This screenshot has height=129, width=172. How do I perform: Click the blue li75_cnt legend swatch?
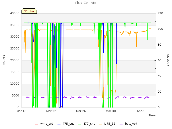tap(59, 124)
